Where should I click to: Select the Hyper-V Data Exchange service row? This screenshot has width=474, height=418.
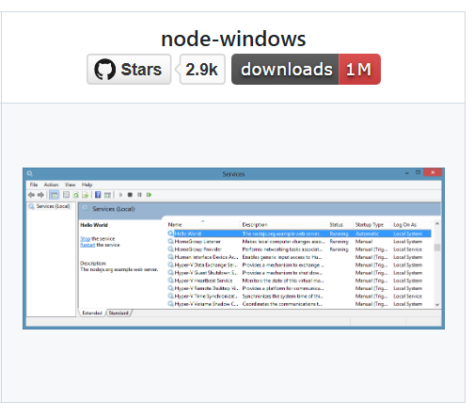[299, 265]
